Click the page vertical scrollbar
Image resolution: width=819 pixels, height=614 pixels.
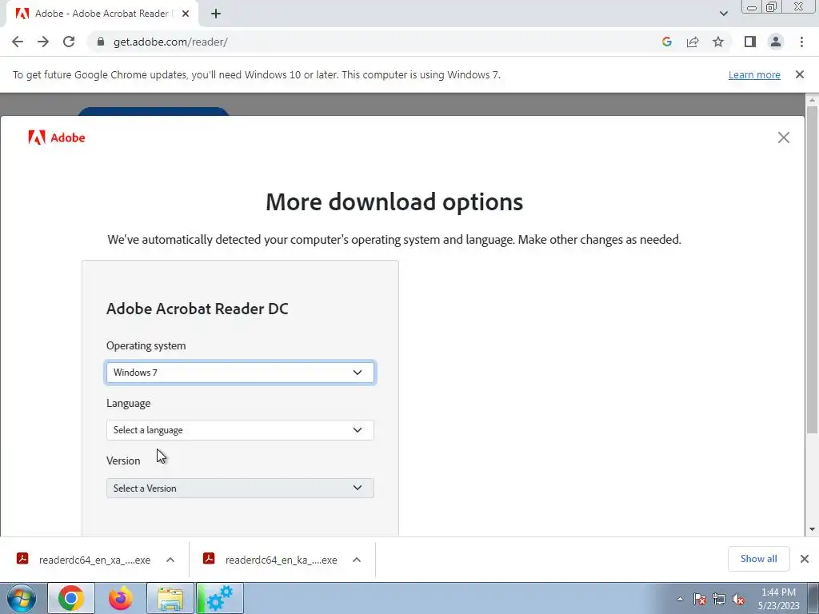pos(812,269)
